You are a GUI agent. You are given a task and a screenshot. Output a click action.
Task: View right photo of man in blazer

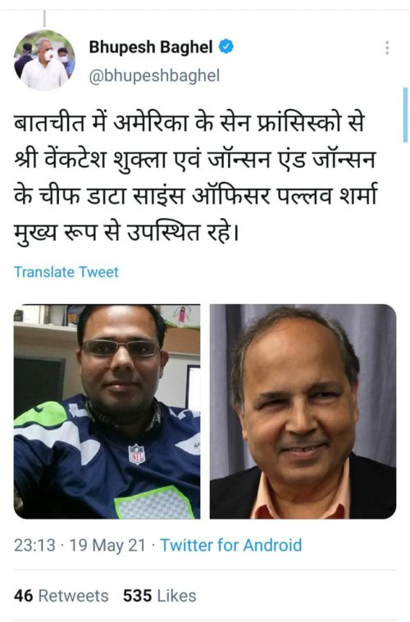click(x=303, y=411)
